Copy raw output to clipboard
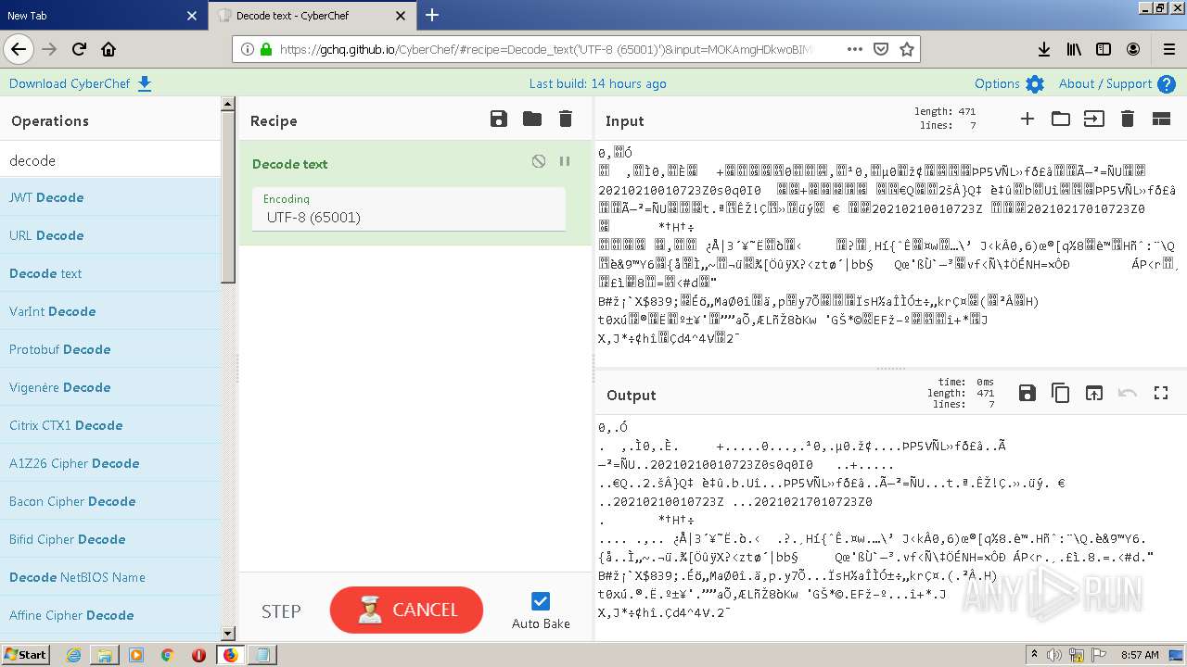The height and width of the screenshot is (667, 1187). pyautogui.click(x=1060, y=393)
